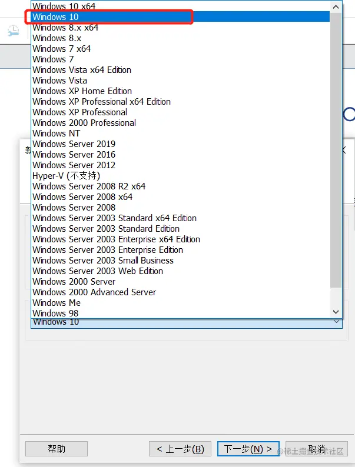The height and width of the screenshot is (467, 355).
Task: Pick Windows 8.x from the list
Action: coord(180,38)
